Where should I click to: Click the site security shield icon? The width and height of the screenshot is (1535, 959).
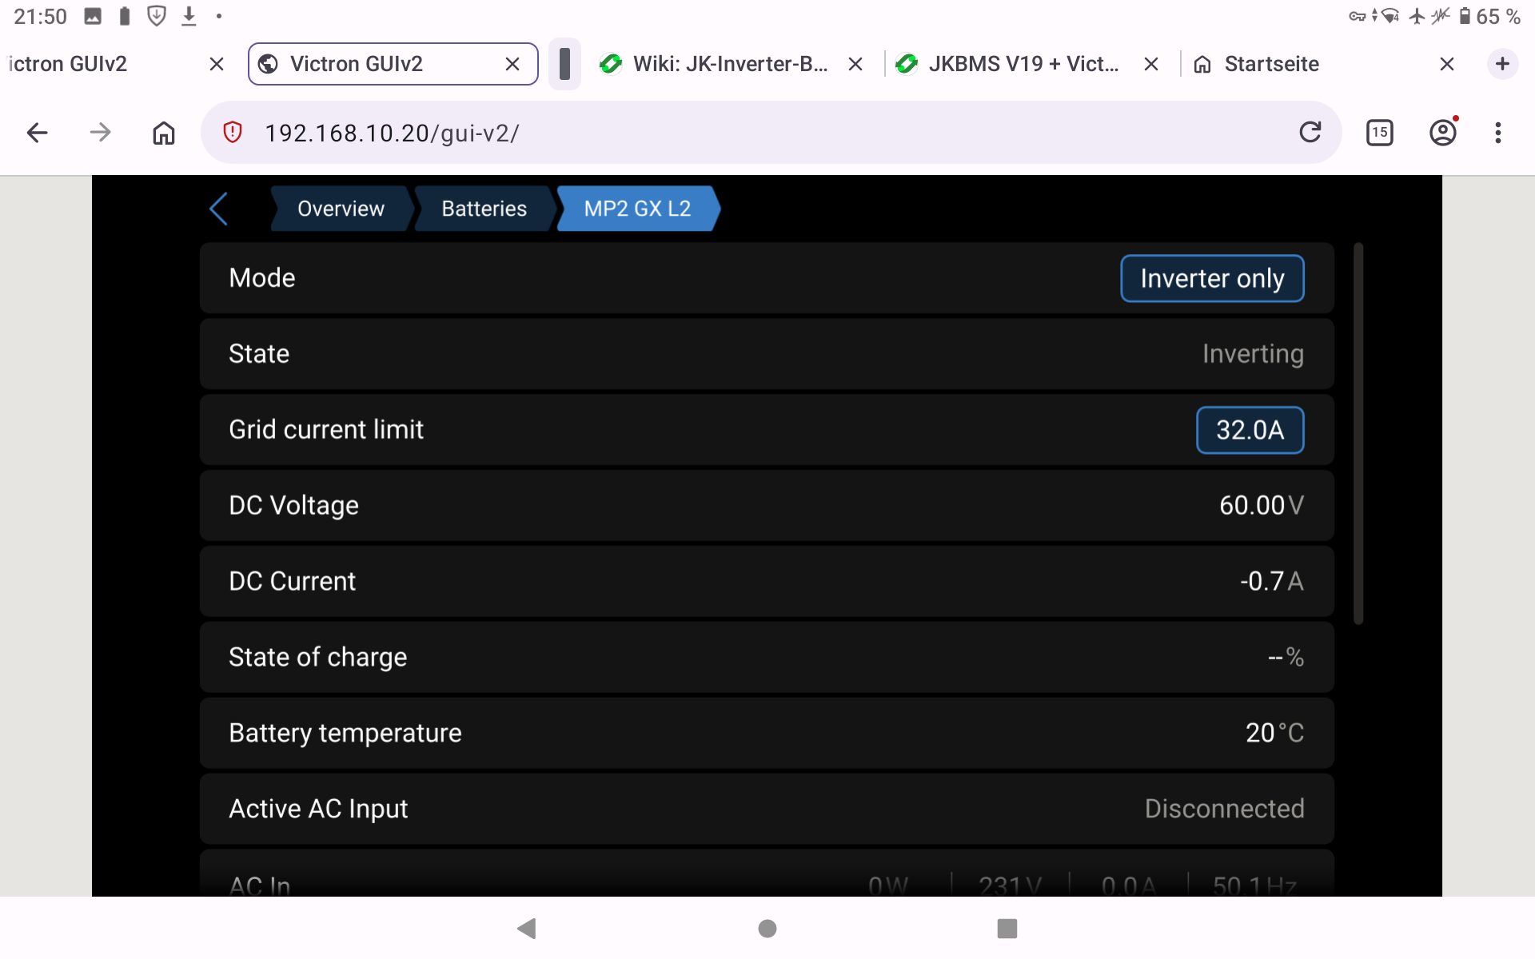tap(233, 133)
